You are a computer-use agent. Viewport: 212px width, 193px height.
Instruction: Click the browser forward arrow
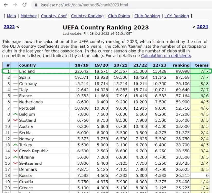[15, 5]
